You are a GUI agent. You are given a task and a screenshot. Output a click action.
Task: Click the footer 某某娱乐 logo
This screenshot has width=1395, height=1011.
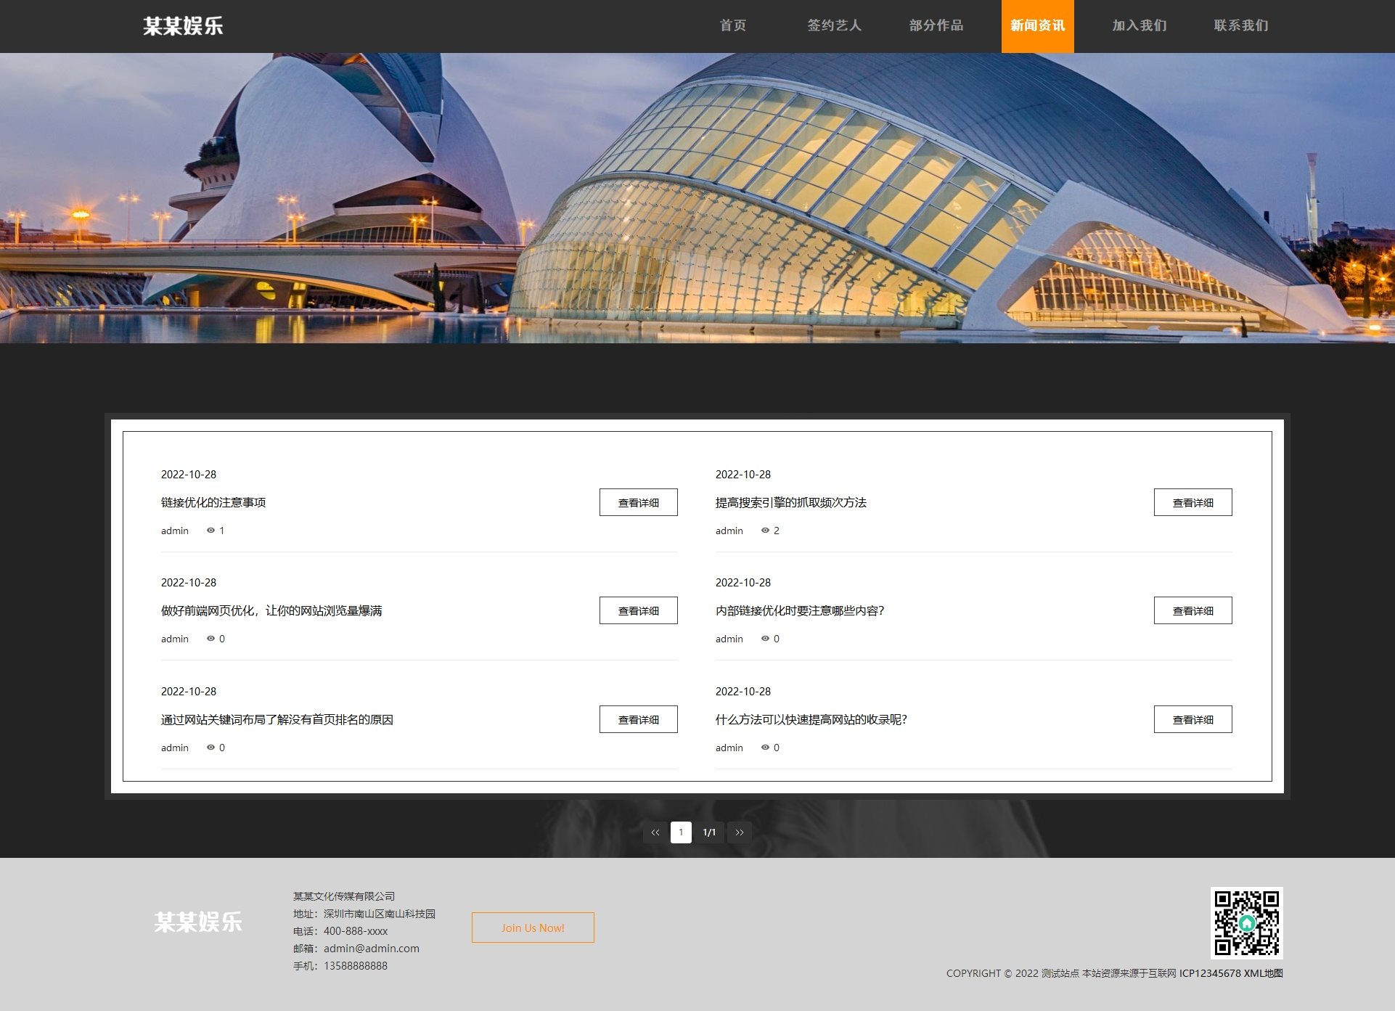coord(197,922)
